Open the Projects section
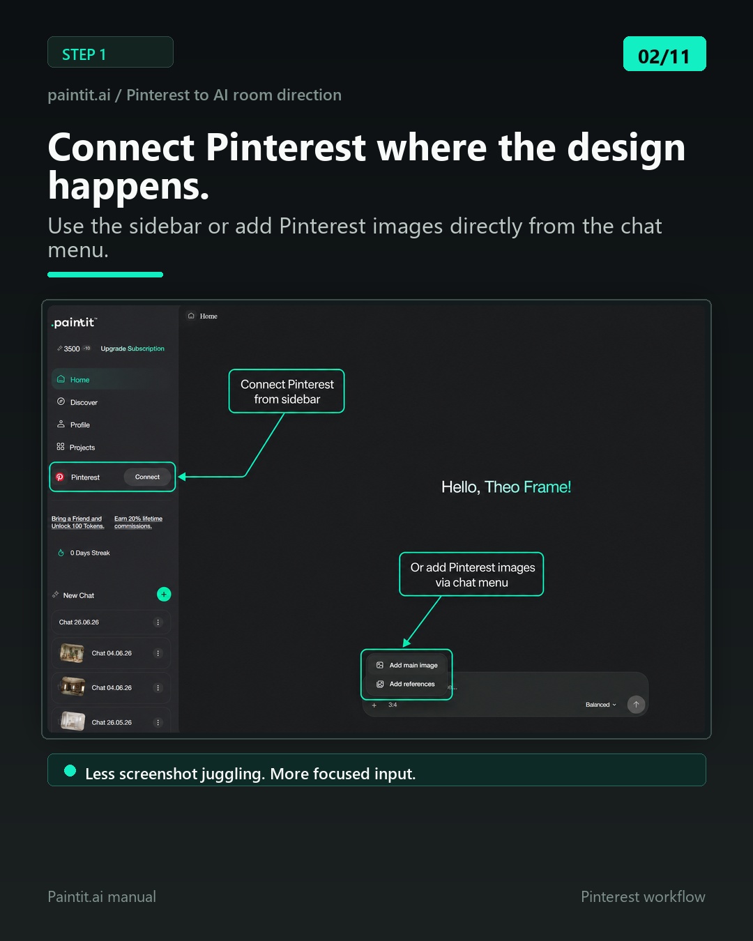The width and height of the screenshot is (753, 941). [75, 447]
